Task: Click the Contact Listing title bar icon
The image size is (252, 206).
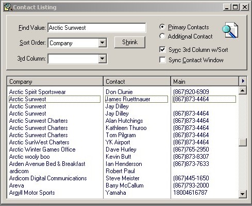Action: pos(8,7)
